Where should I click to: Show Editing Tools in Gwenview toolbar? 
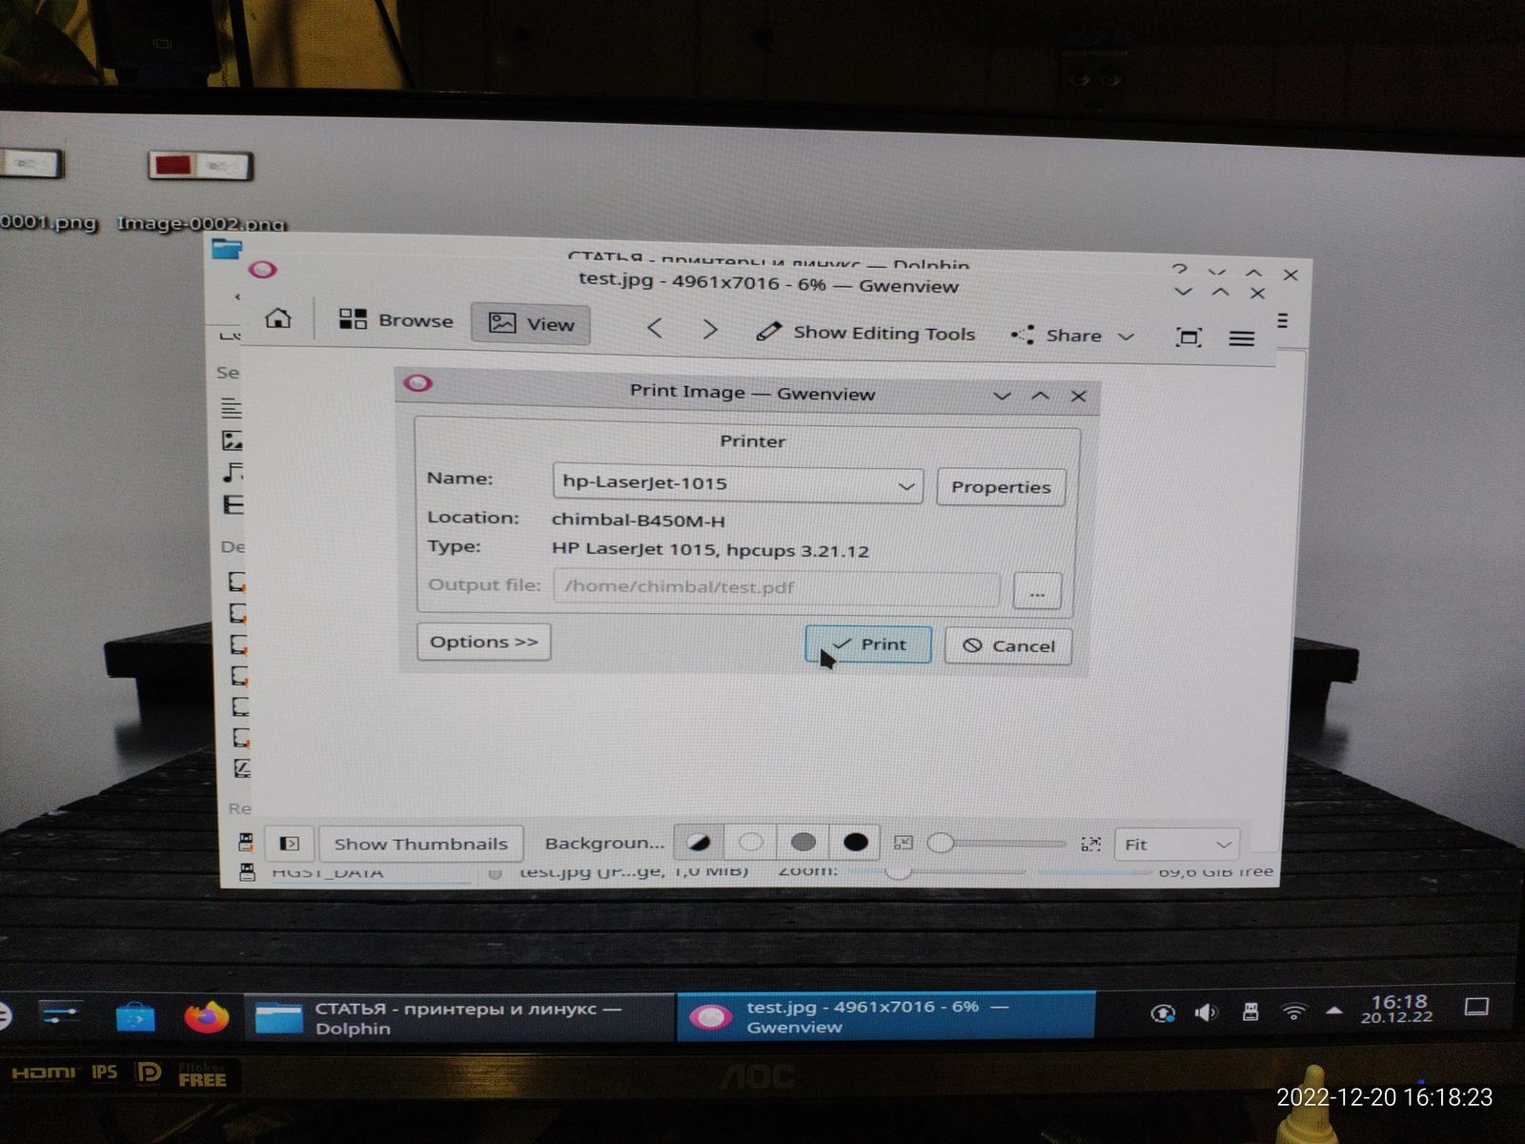tap(865, 333)
